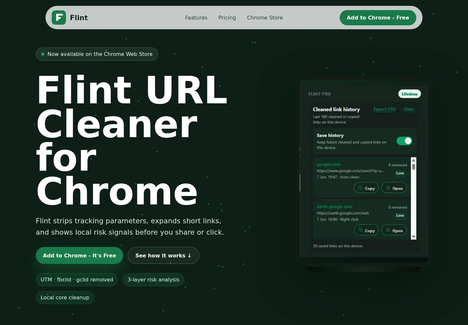Open the Features nav item
Screen dimensions: 468x325
(196, 18)
